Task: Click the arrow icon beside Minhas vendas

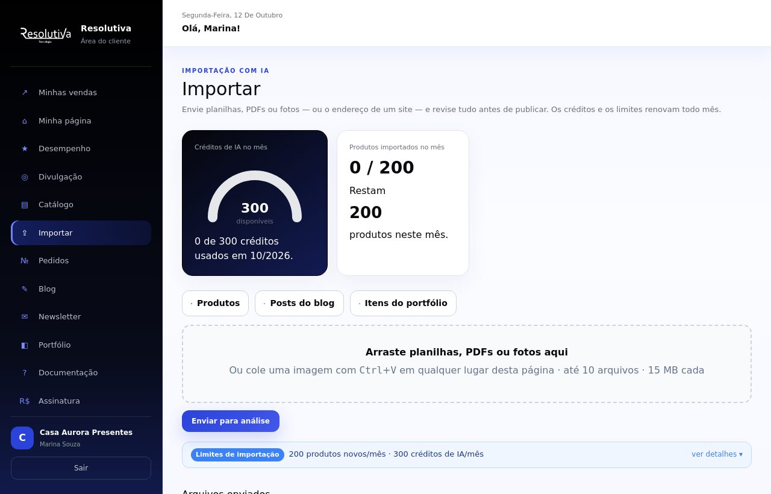Action: click(25, 93)
